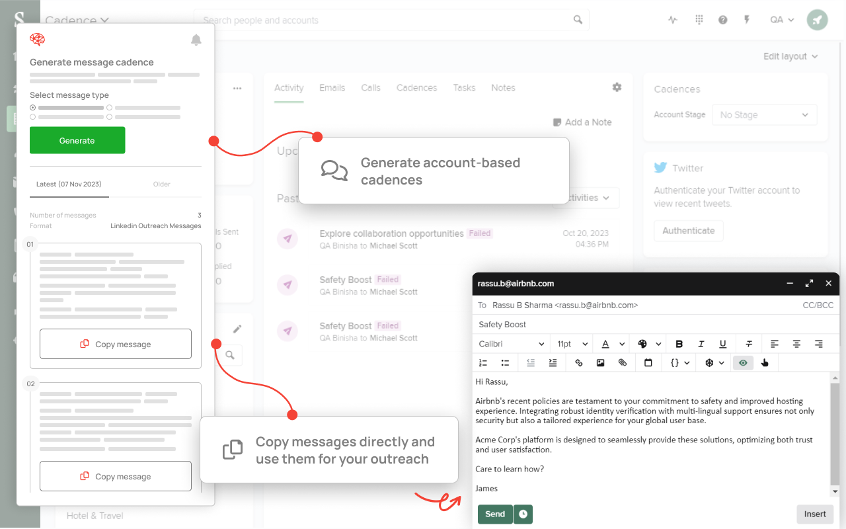Expand the font color arrow next to the A

tap(622, 344)
